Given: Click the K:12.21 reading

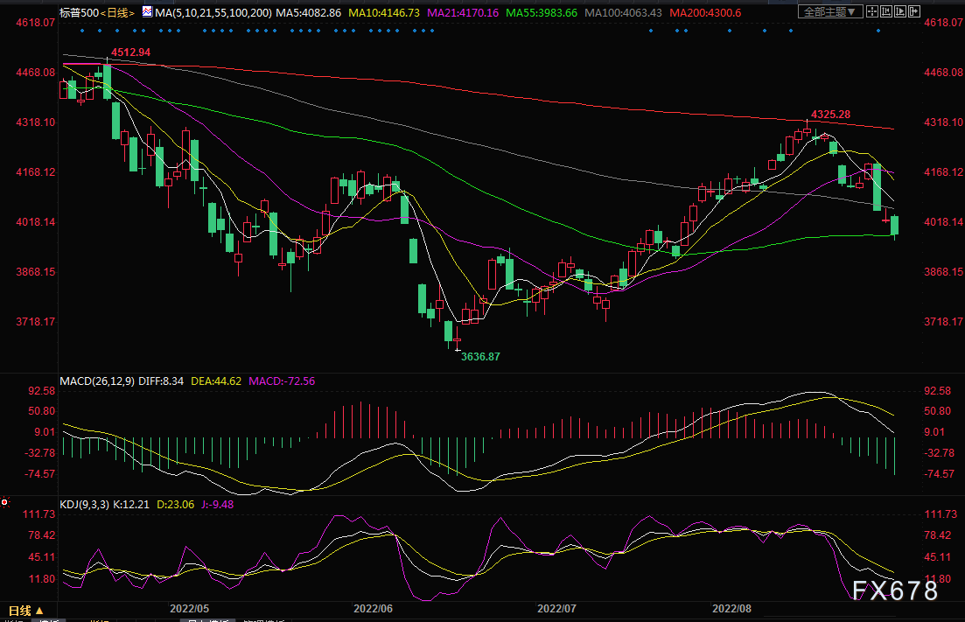Looking at the screenshot, I should 131,505.
